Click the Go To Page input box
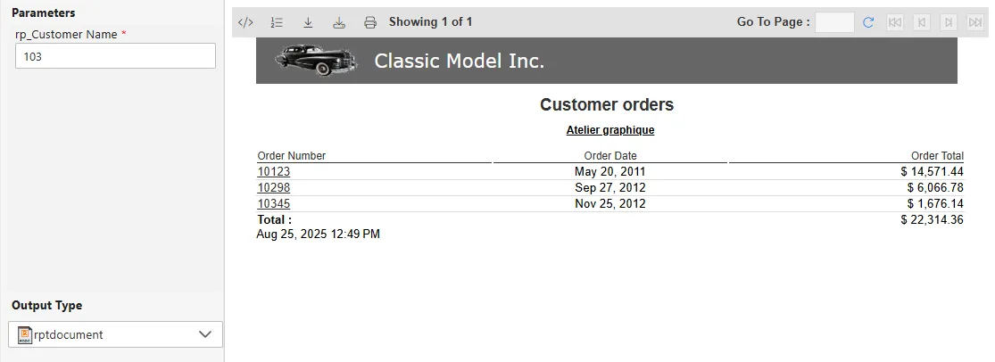 pyautogui.click(x=834, y=22)
